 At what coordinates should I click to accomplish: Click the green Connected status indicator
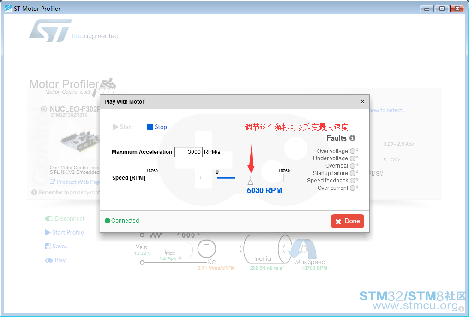click(x=108, y=221)
